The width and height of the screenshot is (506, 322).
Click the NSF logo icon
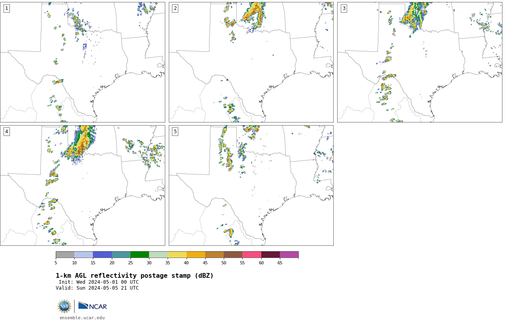[64, 306]
